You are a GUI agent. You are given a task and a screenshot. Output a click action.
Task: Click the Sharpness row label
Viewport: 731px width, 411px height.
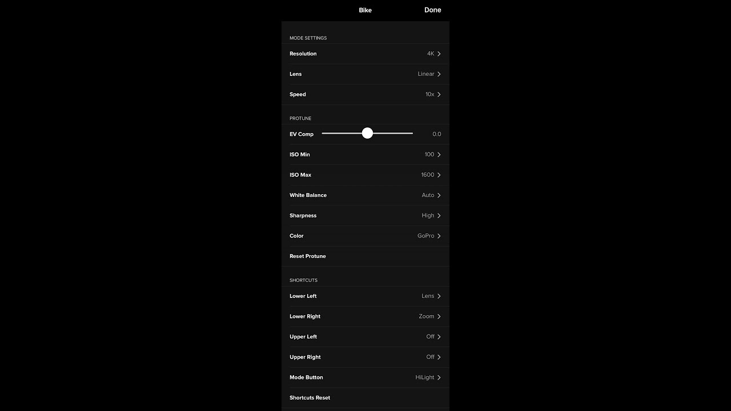click(303, 216)
